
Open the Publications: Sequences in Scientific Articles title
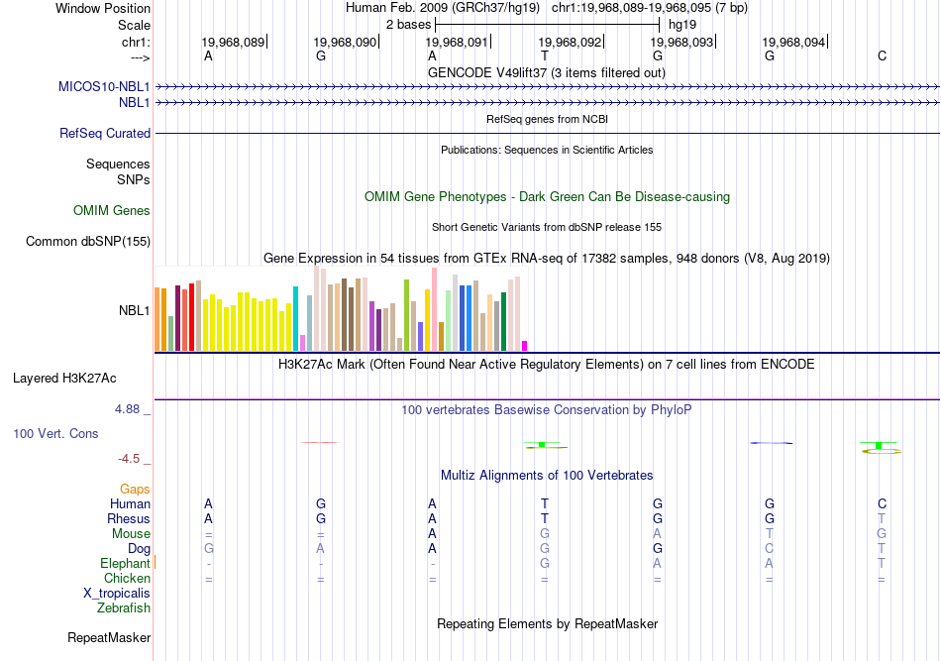(547, 150)
